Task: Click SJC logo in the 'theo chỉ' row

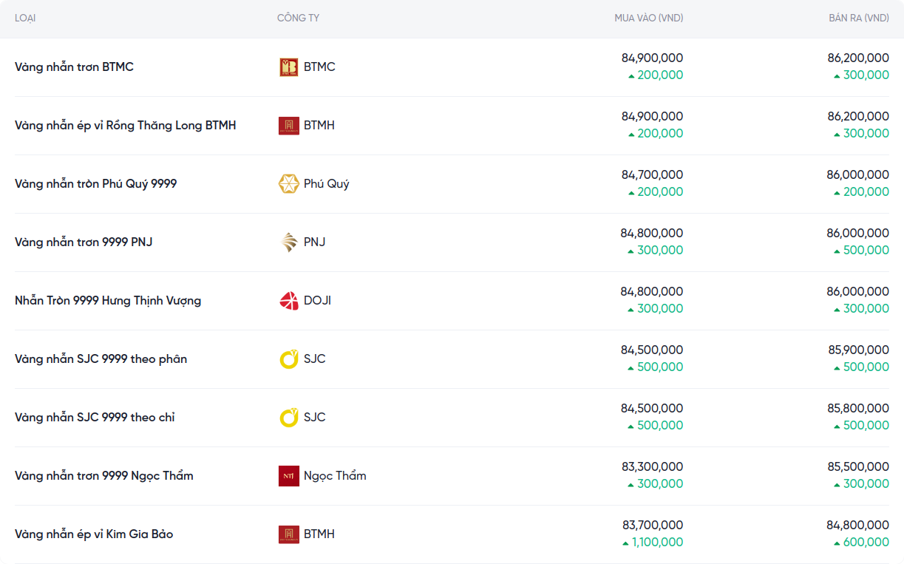Action: click(288, 418)
